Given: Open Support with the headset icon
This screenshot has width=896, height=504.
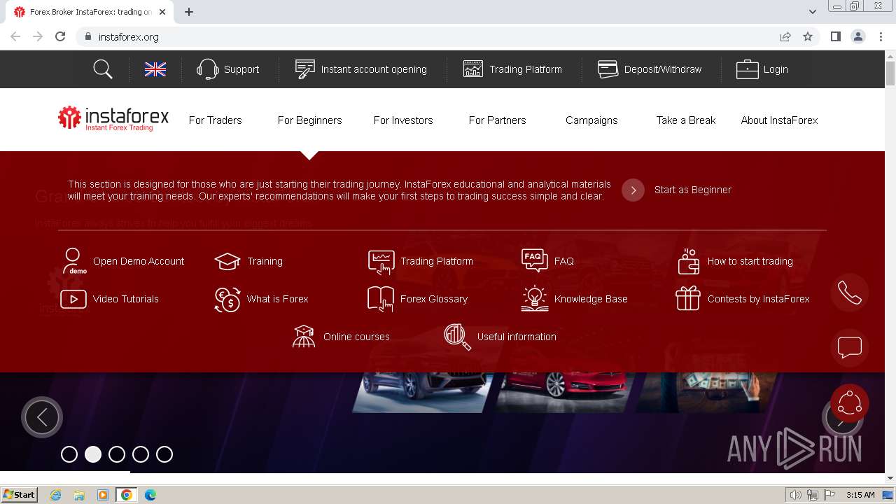Looking at the screenshot, I should (208, 69).
